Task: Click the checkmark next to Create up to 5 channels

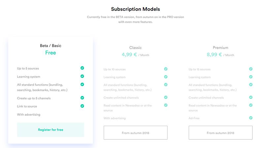Action: click(82, 98)
